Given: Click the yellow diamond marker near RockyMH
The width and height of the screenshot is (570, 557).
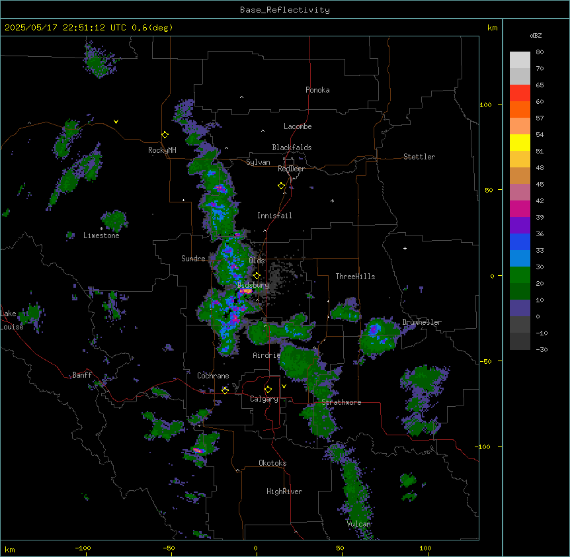Looking at the screenshot, I should pos(165,135).
